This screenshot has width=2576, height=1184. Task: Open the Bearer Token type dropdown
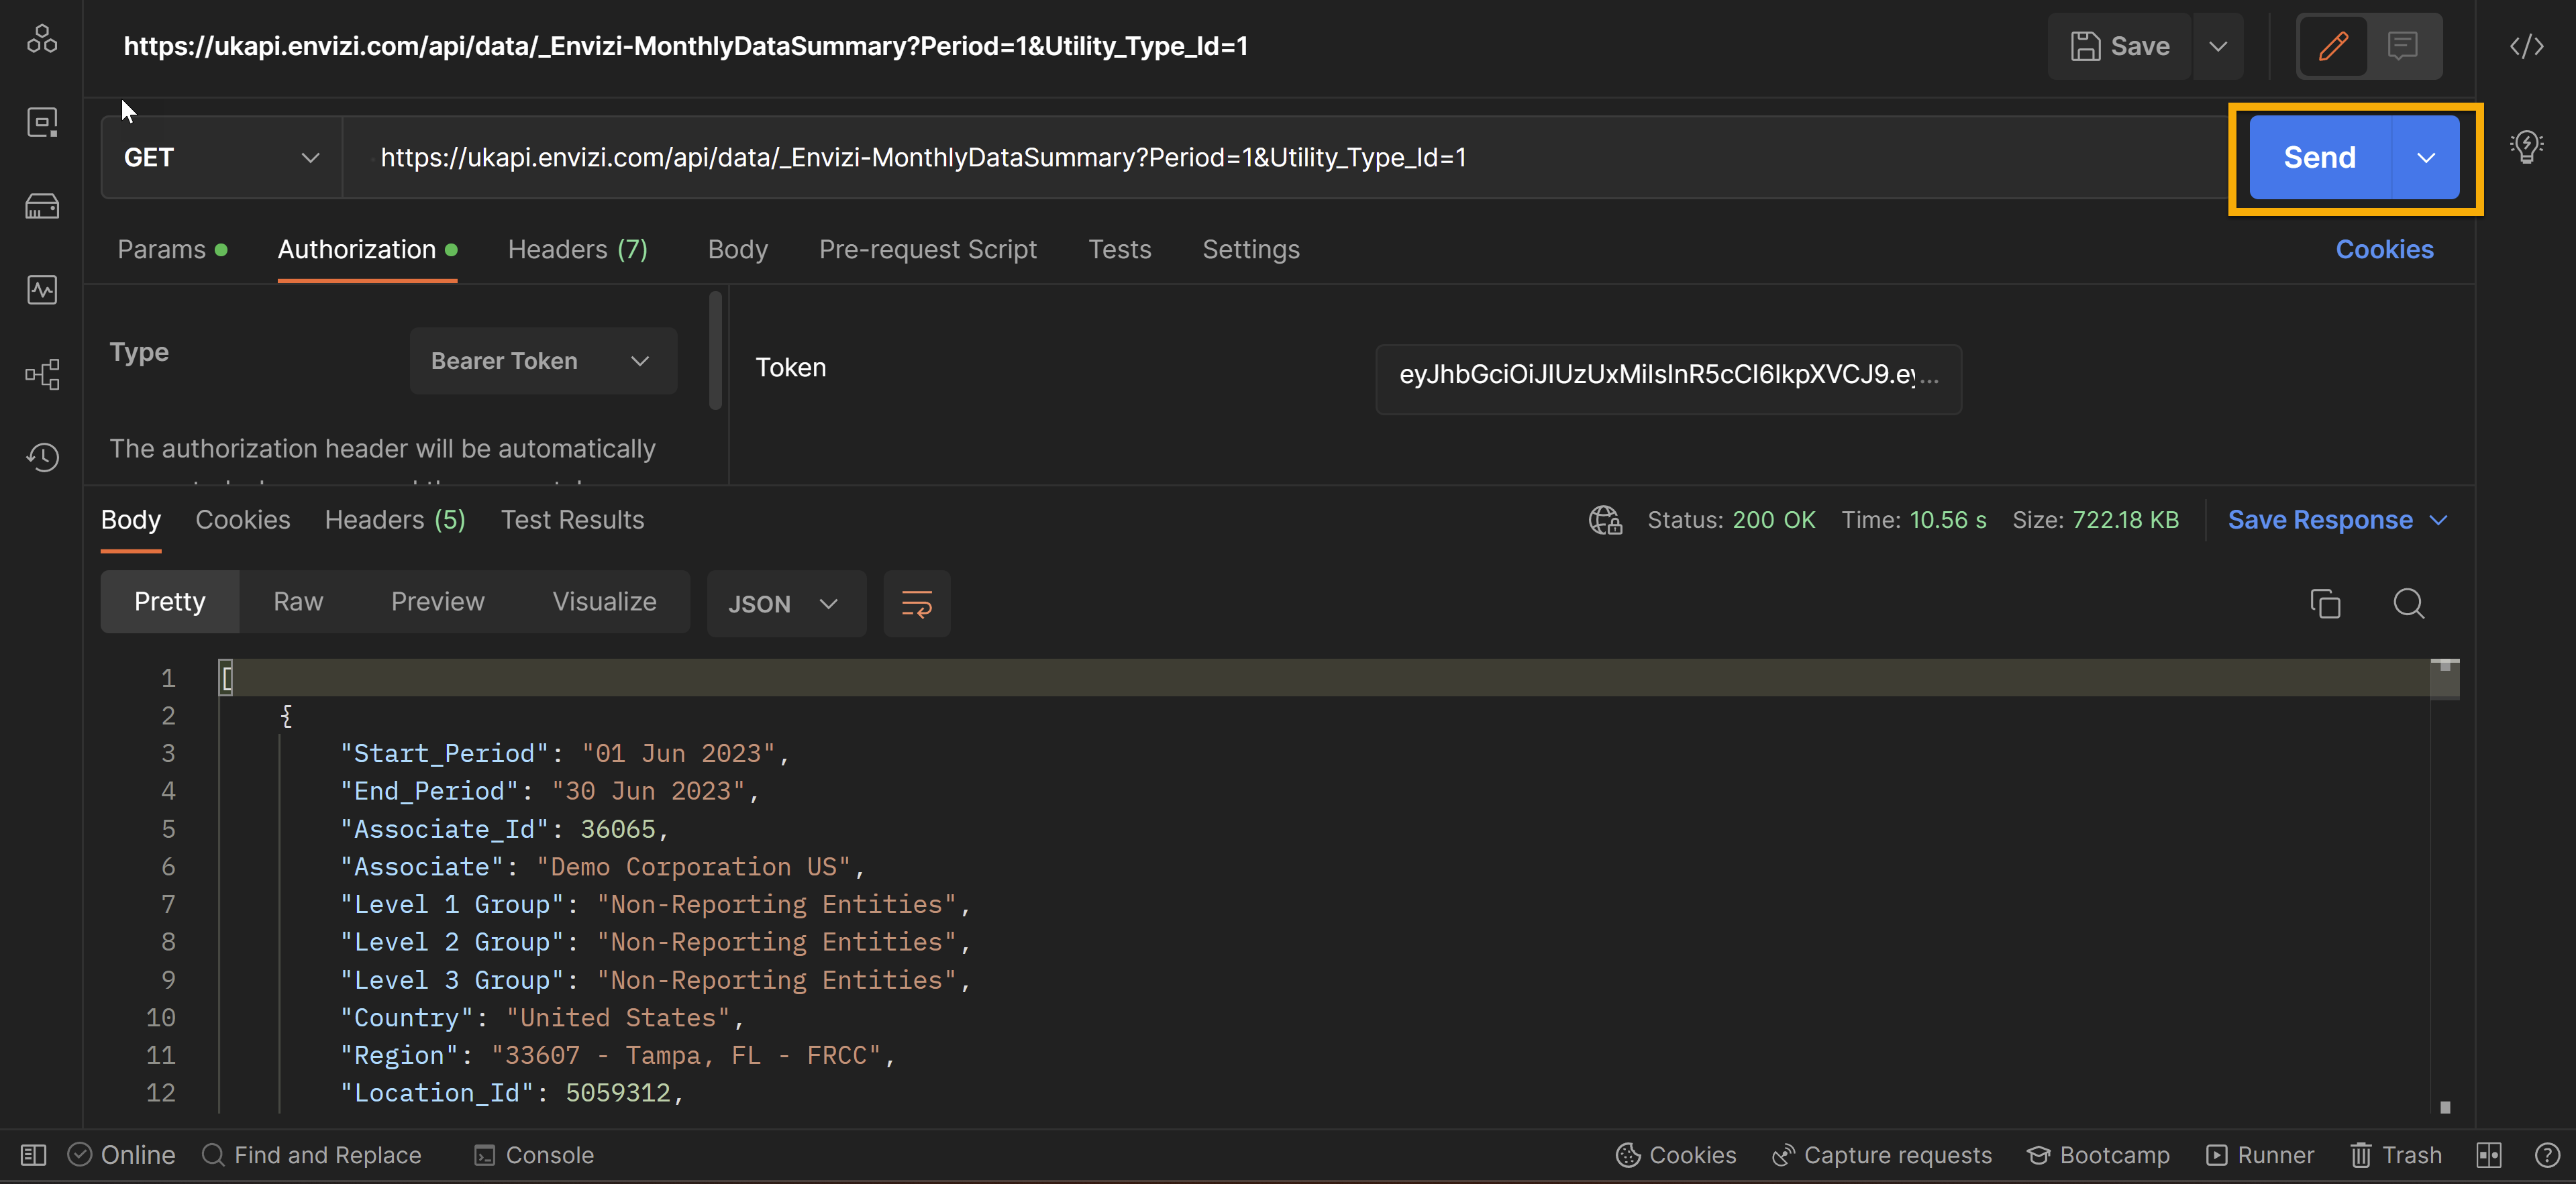tap(543, 361)
